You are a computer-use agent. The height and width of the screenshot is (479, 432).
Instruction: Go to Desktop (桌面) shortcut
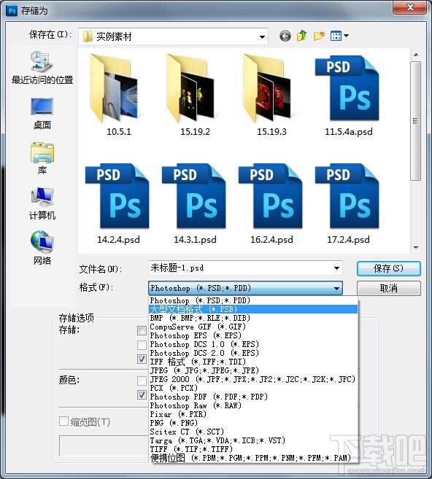click(42, 113)
